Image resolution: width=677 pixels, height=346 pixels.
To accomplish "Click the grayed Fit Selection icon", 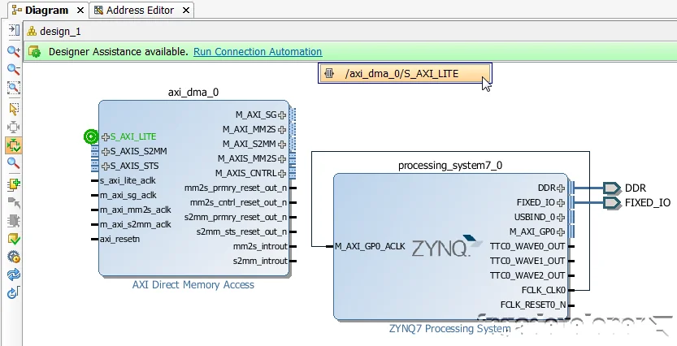I will point(14,127).
